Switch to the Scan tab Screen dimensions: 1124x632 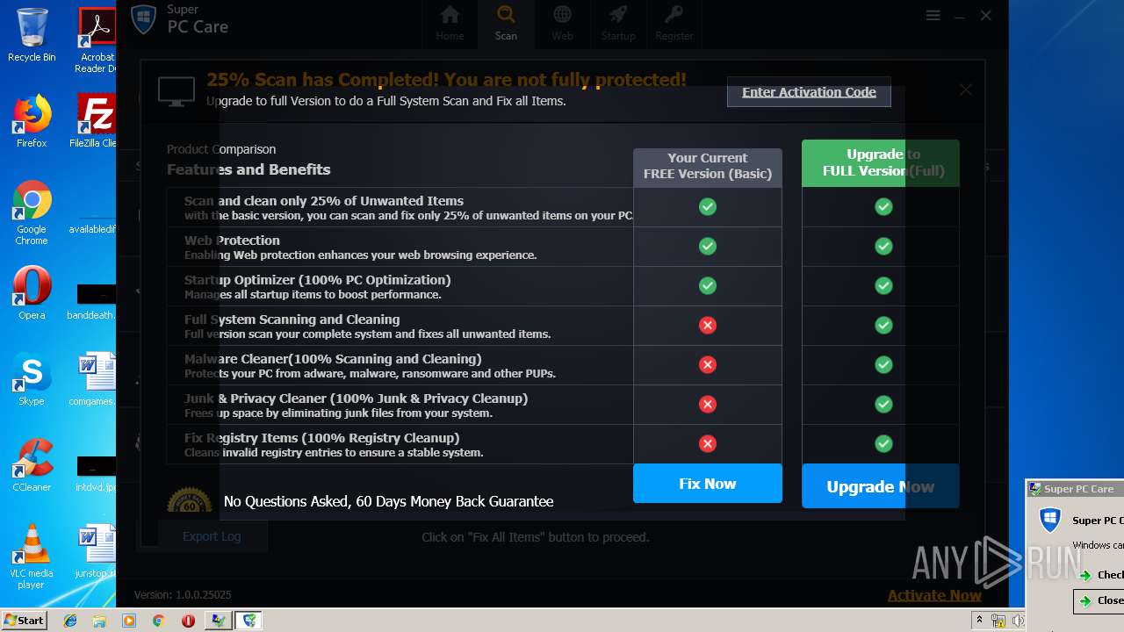pos(506,24)
